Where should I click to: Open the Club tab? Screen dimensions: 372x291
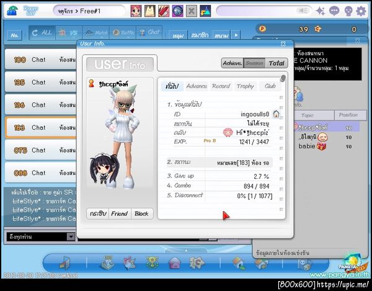(270, 86)
